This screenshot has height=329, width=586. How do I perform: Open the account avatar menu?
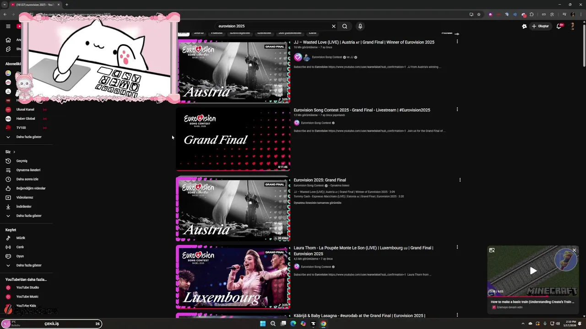tap(572, 26)
